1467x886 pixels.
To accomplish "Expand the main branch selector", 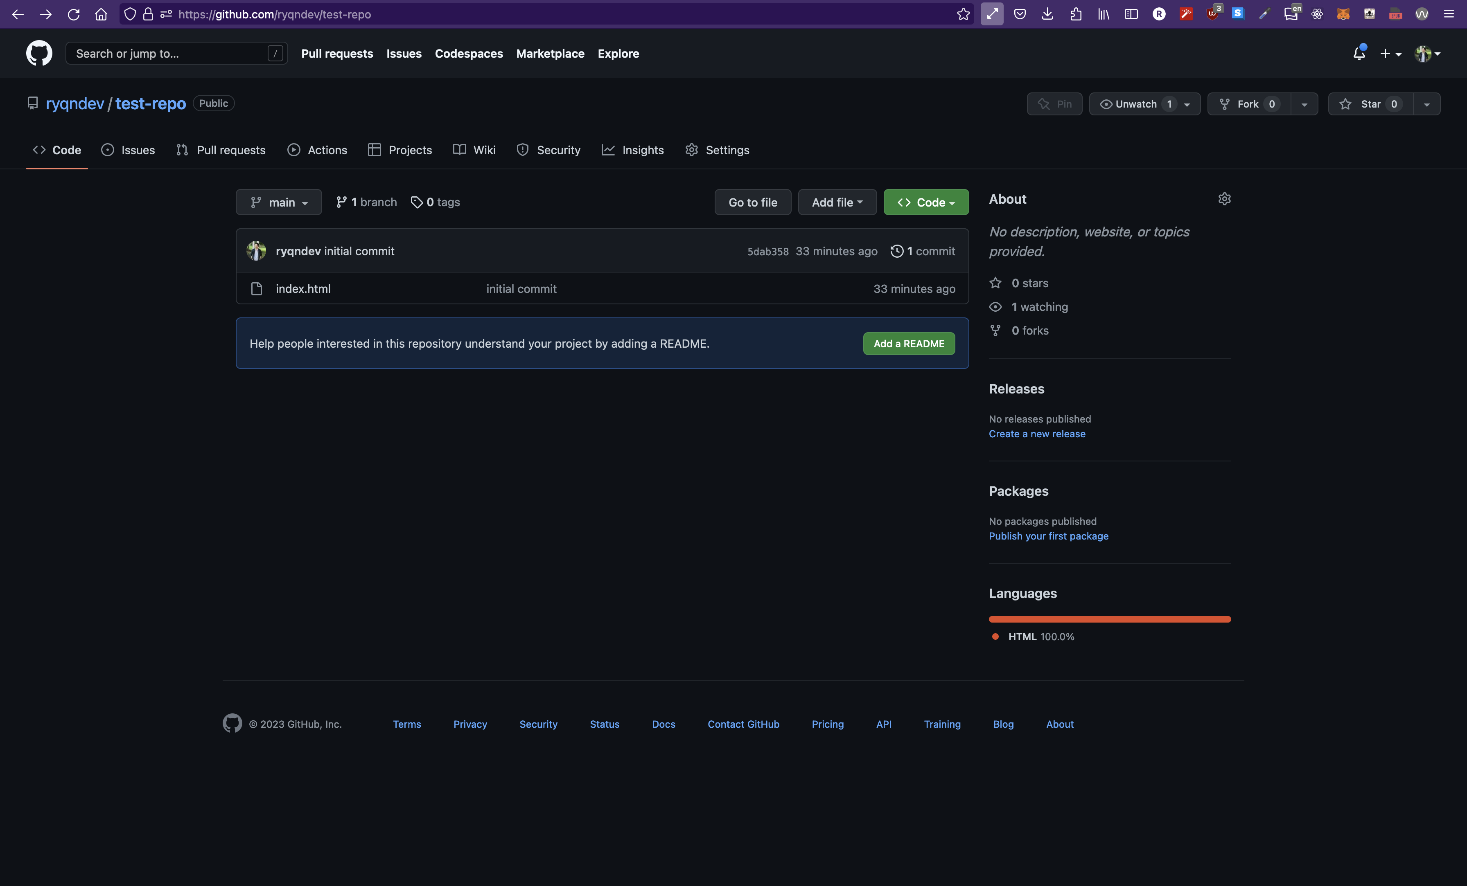I will 279,202.
